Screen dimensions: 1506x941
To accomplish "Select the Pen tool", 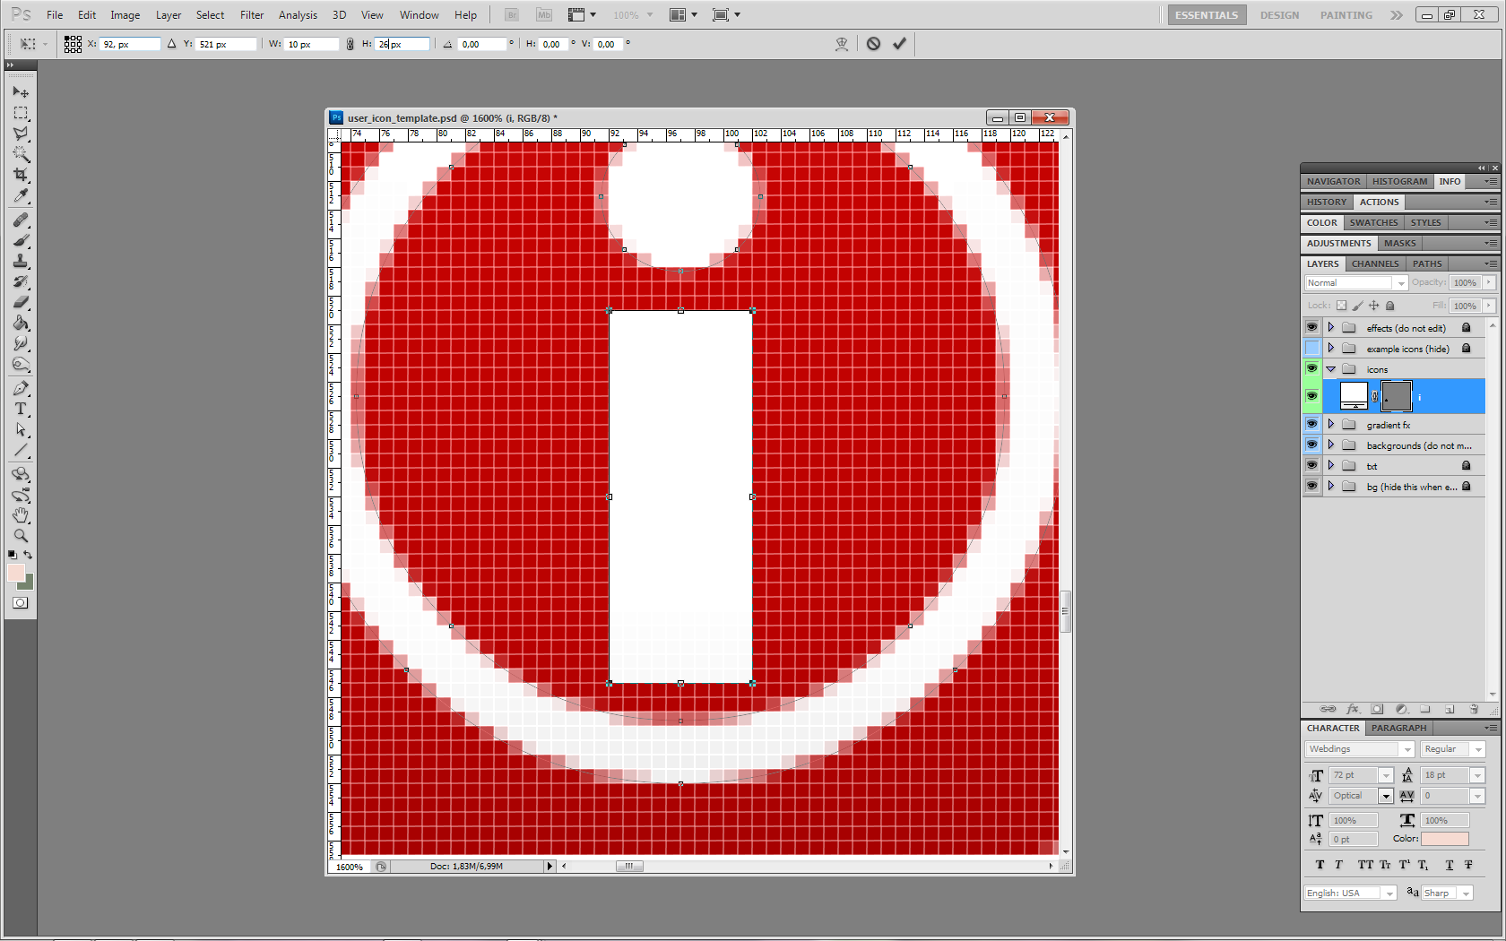I will 21,388.
